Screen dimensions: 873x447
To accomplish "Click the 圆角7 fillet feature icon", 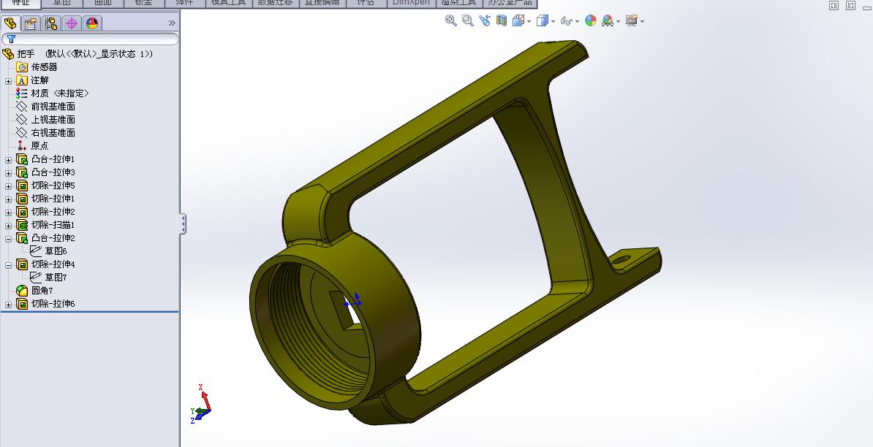I will 22,291.
